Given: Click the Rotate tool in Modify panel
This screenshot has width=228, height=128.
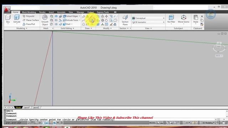Looking at the screenshot, I should coord(107,20).
